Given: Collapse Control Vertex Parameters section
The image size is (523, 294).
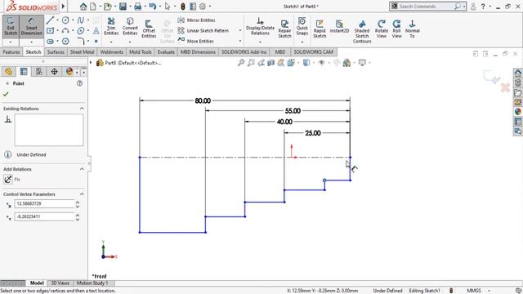Looking at the screenshot, I should pyautogui.click(x=82, y=194).
